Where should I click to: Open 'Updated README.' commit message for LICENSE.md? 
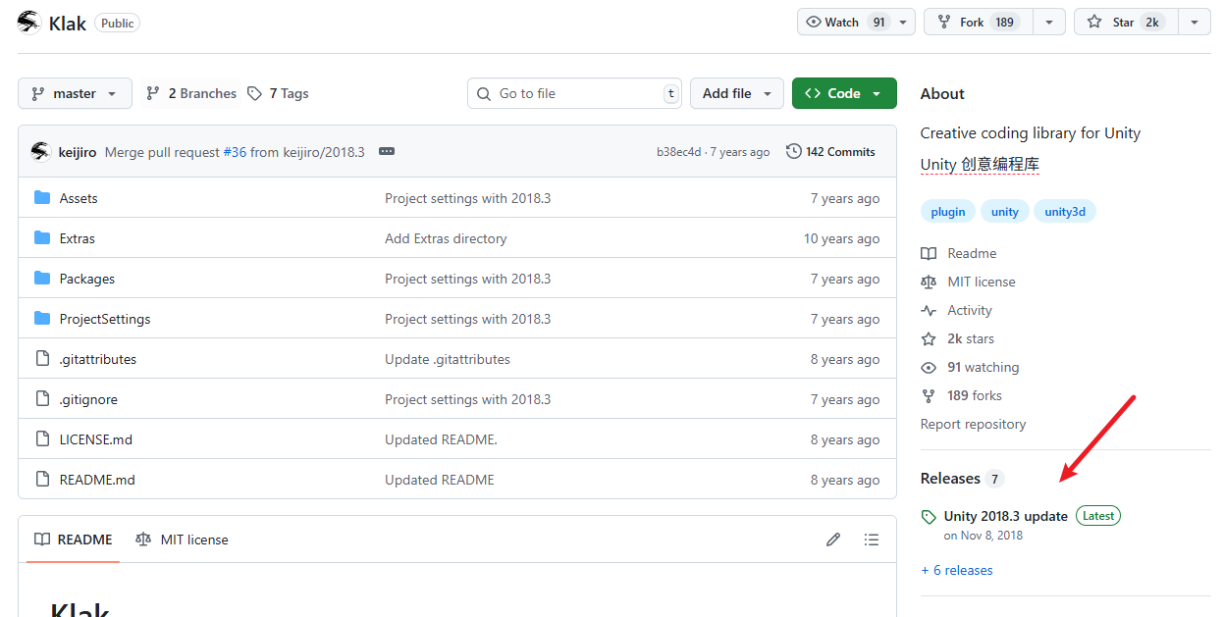(441, 439)
